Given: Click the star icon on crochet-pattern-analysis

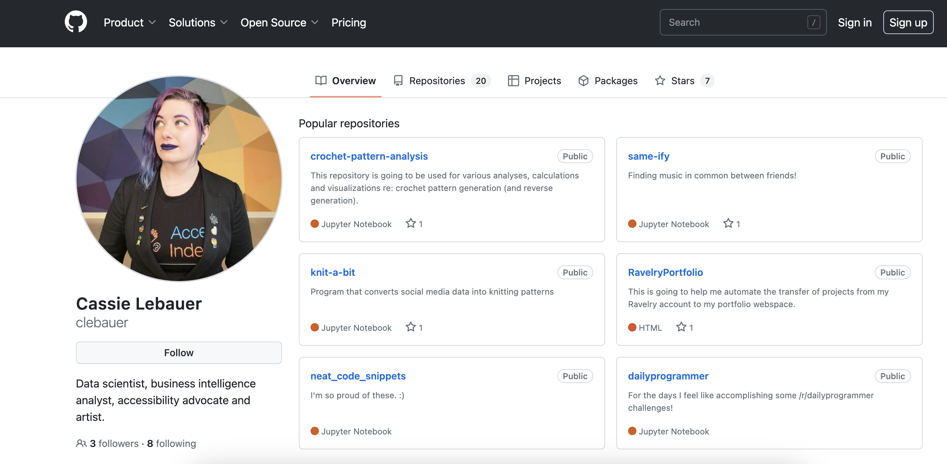Looking at the screenshot, I should pos(410,223).
